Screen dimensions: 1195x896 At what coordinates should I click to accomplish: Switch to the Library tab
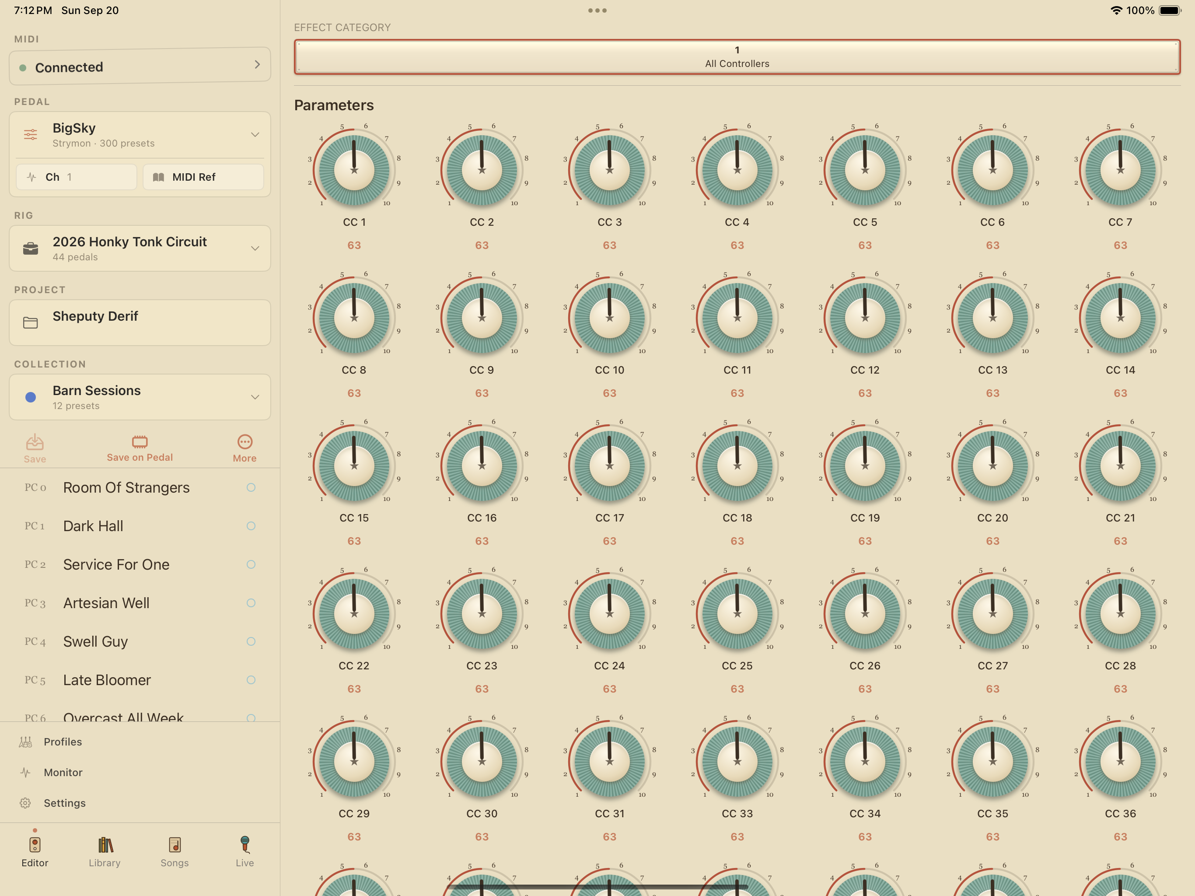click(105, 852)
